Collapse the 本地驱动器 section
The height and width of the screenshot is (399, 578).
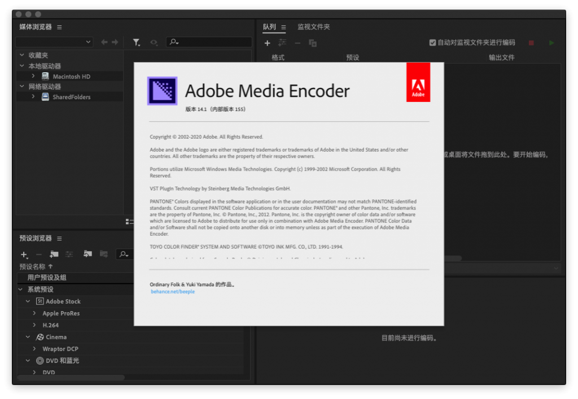click(x=22, y=66)
